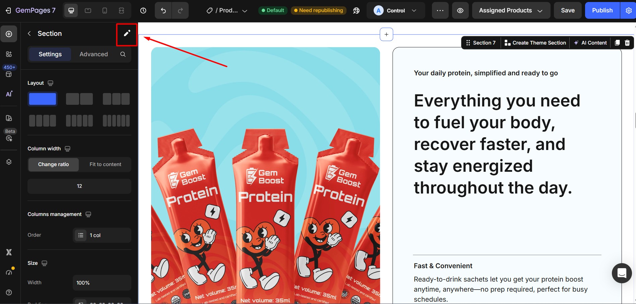Open the AI tool in left sidebar
Image resolution: width=636 pixels, height=304 pixels.
pos(9,94)
